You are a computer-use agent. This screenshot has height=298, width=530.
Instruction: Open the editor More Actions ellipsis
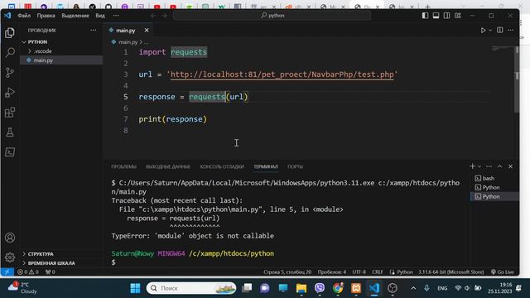pyautogui.click(x=511, y=30)
